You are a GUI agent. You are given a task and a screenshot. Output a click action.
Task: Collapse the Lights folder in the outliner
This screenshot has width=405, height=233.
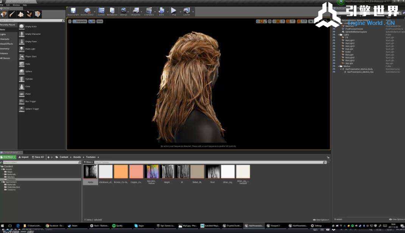click(339, 35)
